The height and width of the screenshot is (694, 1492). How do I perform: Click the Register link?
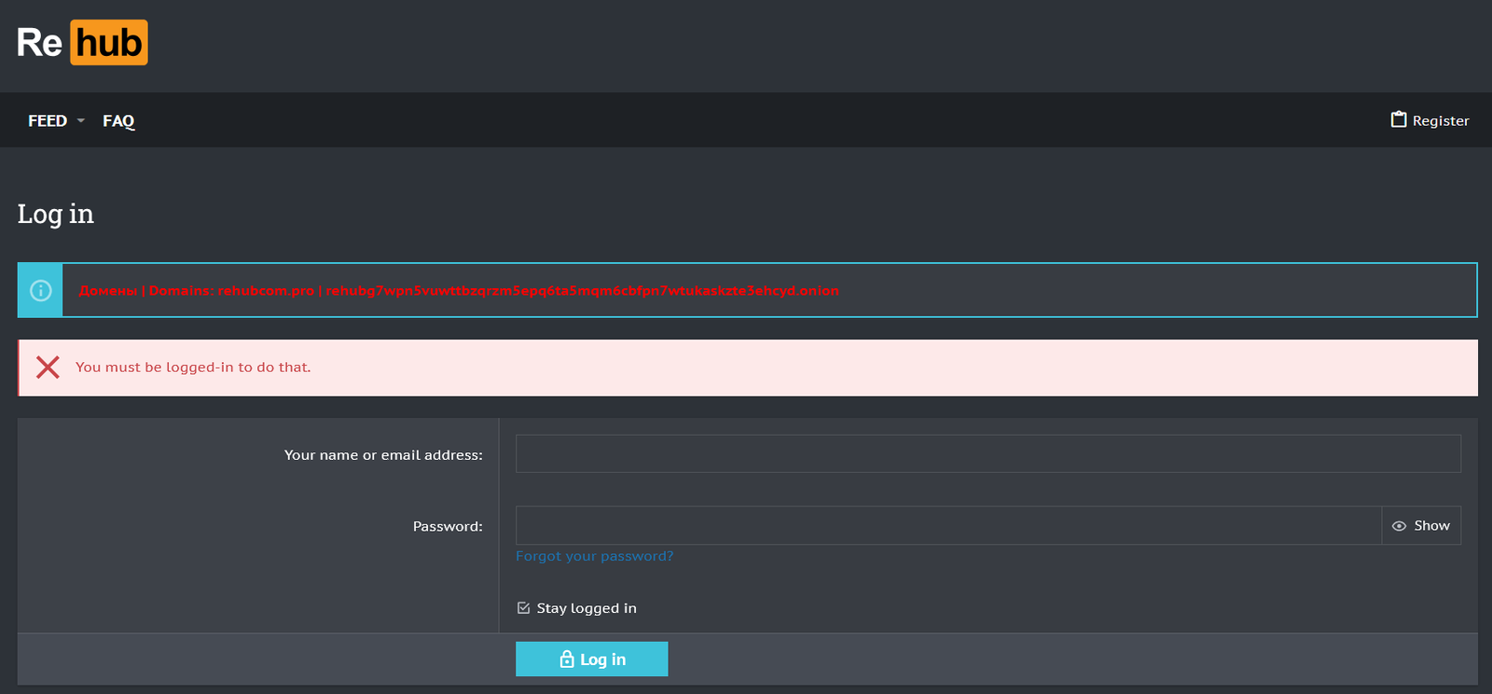tap(1430, 120)
